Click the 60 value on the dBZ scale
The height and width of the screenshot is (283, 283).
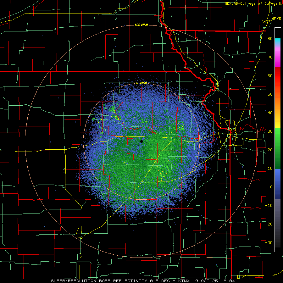coord(270,75)
